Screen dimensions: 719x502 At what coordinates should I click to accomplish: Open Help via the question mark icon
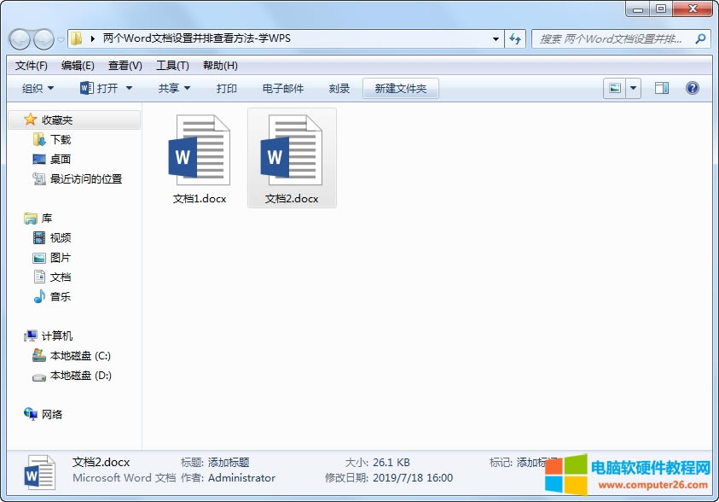pyautogui.click(x=693, y=87)
